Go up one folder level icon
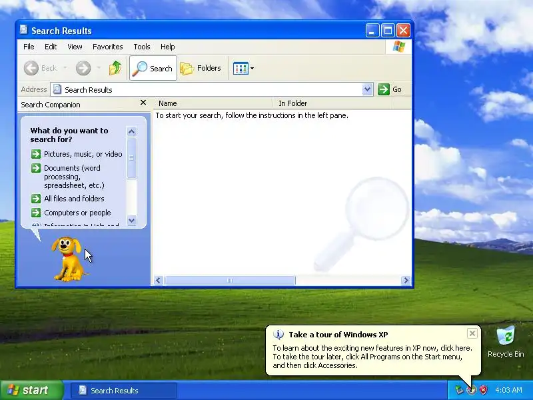The width and height of the screenshot is (533, 400). coord(115,68)
